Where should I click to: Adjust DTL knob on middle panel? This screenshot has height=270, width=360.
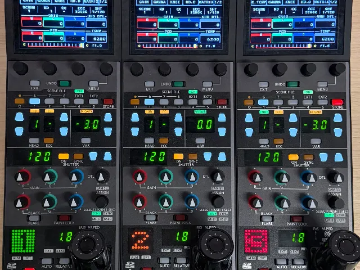(218, 177)
